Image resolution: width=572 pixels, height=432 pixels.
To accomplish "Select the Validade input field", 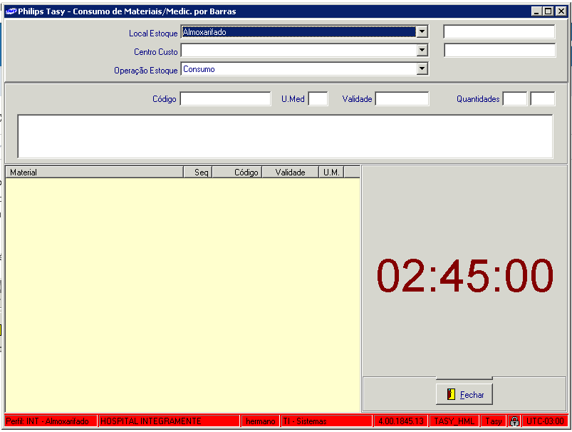I will pyautogui.click(x=402, y=99).
